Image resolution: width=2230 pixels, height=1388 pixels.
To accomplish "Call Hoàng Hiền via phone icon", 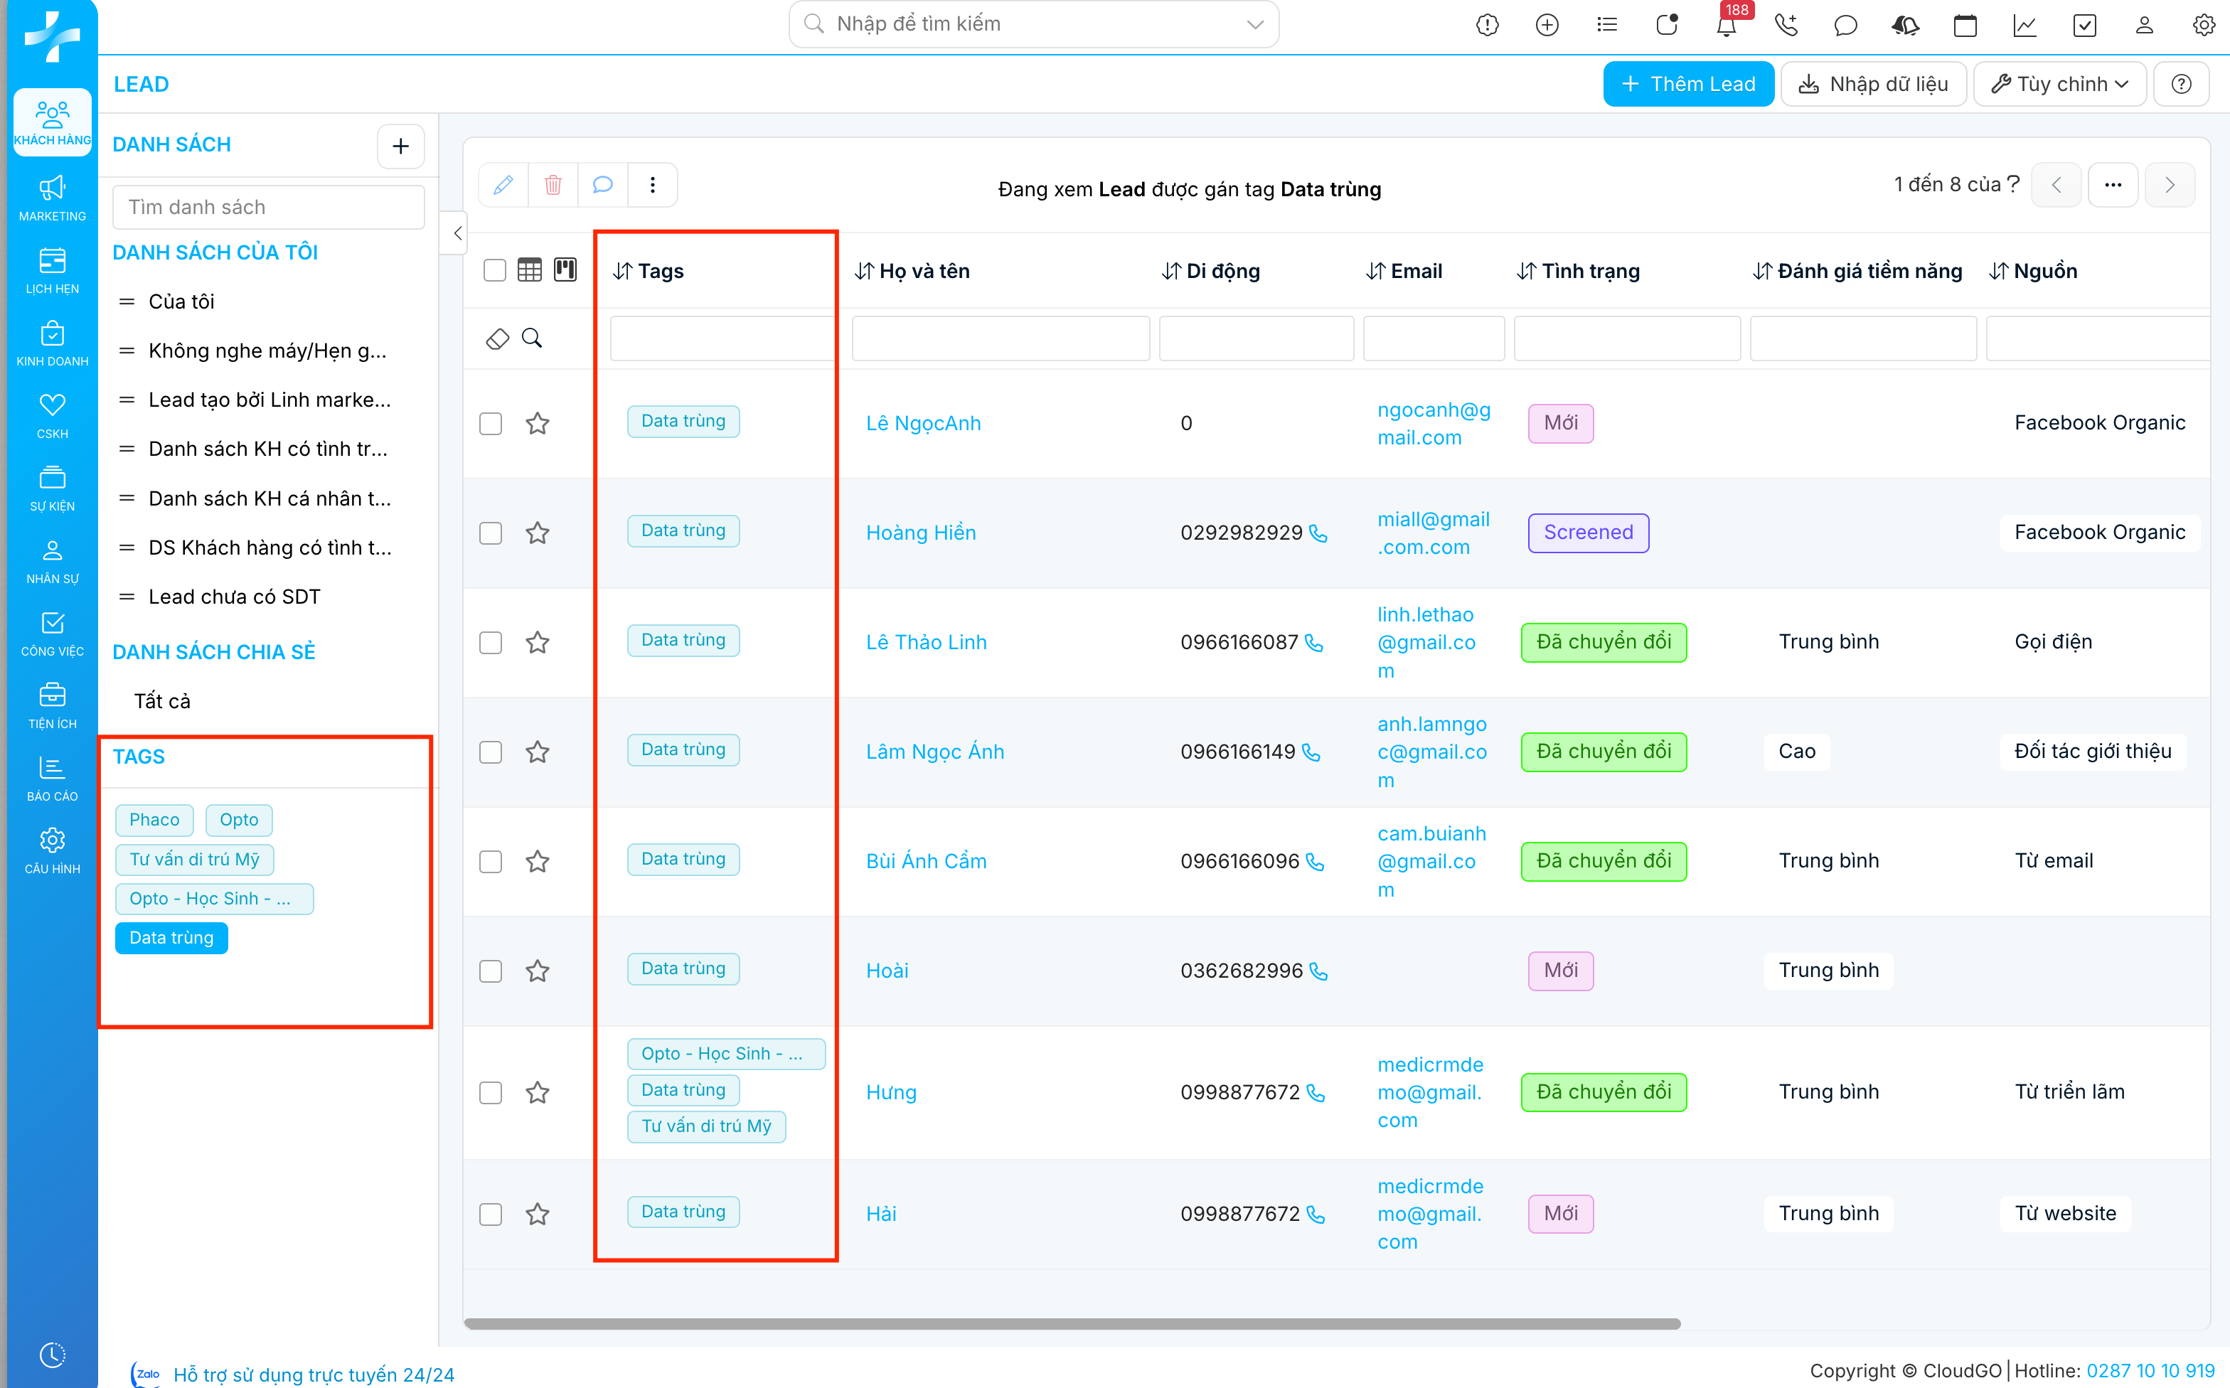I will 1318,533.
